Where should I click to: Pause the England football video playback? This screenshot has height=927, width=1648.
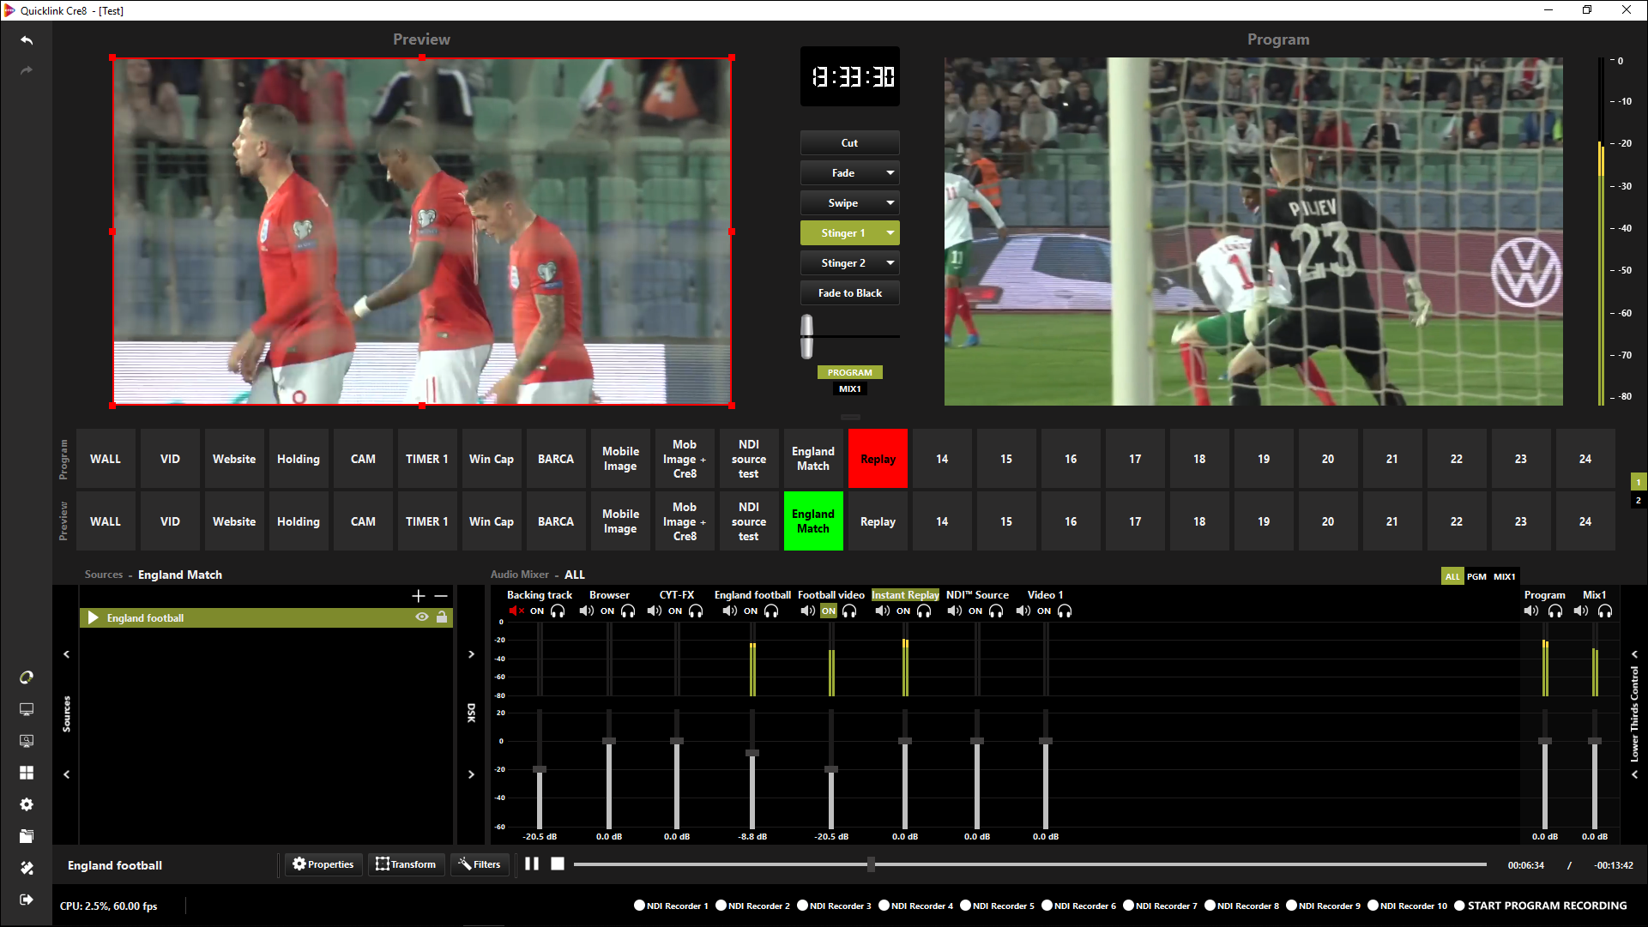point(532,864)
